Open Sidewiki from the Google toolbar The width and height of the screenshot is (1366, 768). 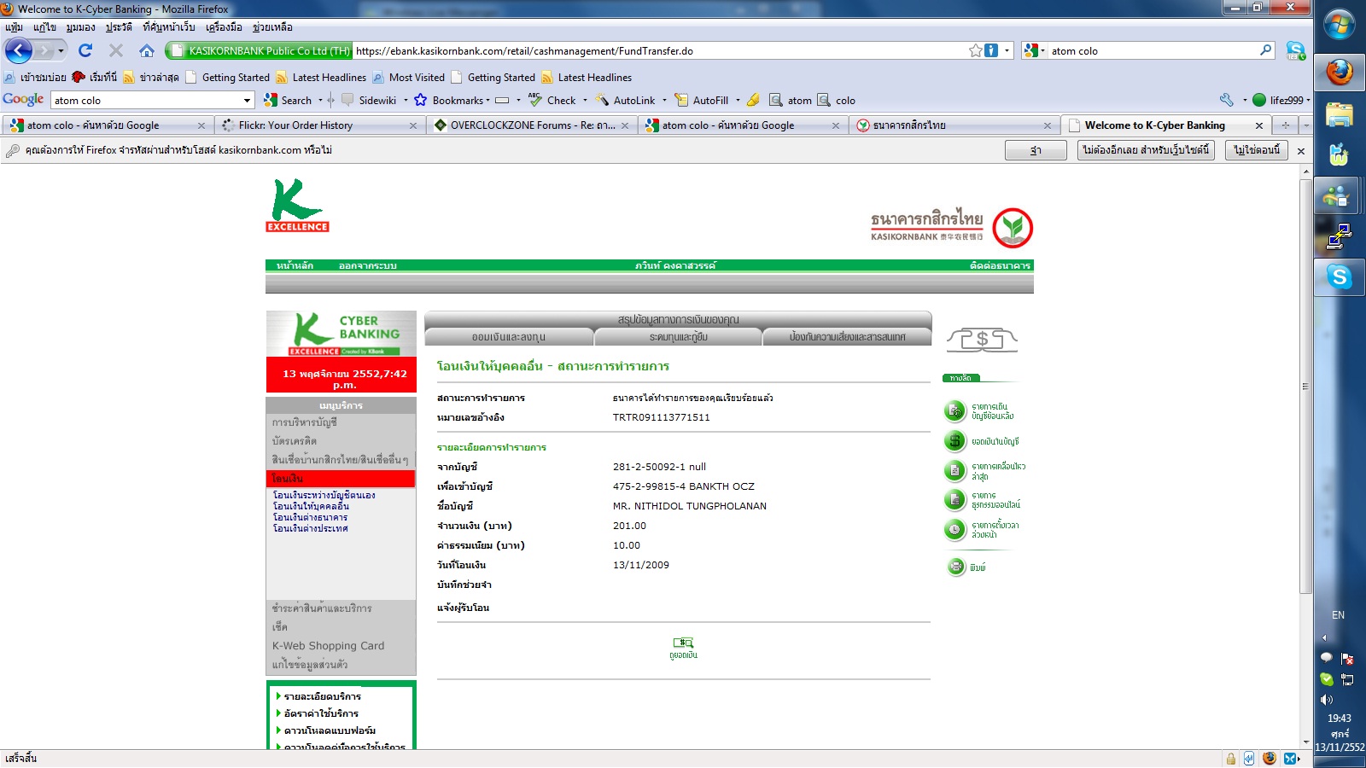[x=370, y=100]
